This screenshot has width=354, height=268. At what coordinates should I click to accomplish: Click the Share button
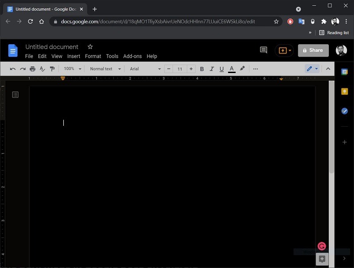[313, 50]
